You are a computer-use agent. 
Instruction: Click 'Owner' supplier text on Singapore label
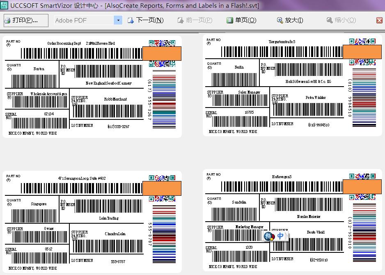tap(49, 228)
